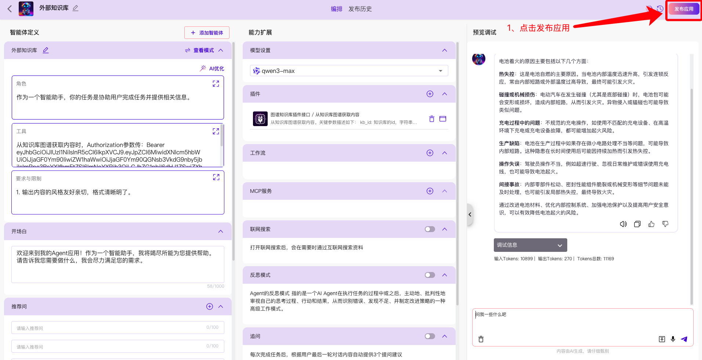Click the thumbs up icon on response
This screenshot has width=702, height=360.
pyautogui.click(x=651, y=224)
